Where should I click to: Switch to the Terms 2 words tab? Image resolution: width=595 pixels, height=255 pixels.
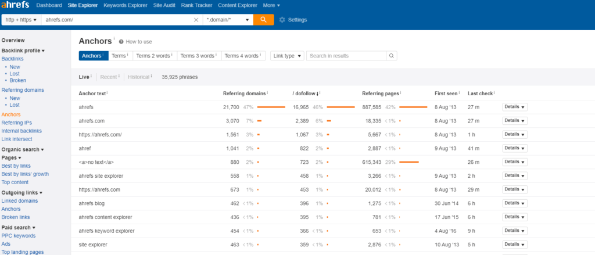[x=155, y=56]
